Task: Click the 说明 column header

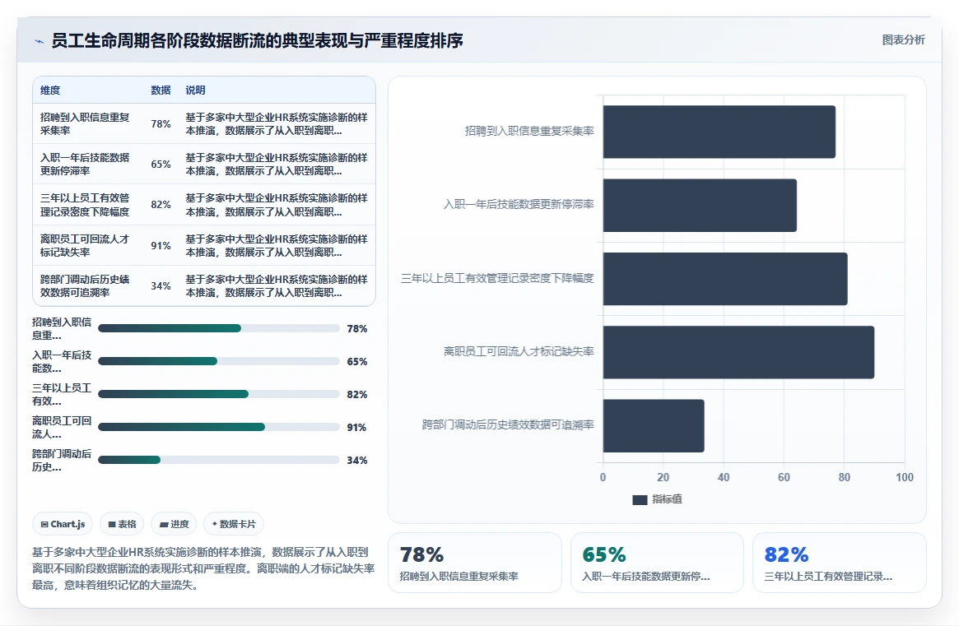Action: pyautogui.click(x=195, y=90)
